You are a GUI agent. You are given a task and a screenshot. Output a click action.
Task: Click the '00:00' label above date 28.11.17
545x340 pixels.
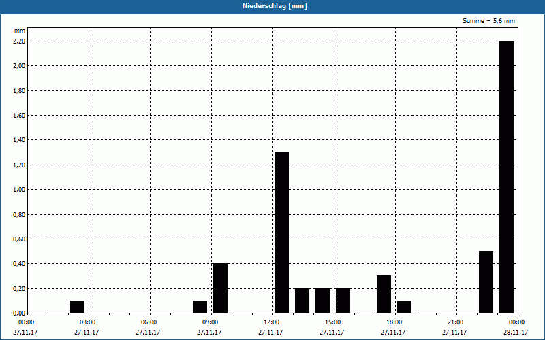pos(517,322)
